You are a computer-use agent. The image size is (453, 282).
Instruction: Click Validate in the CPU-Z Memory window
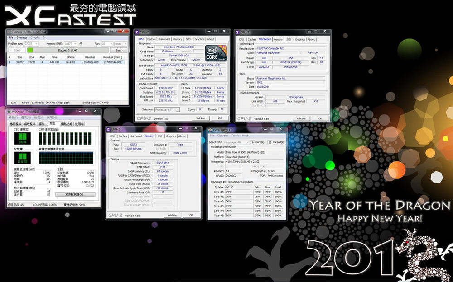(x=172, y=215)
